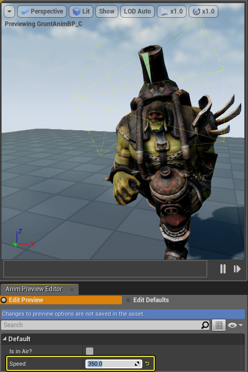Click the Perspective view mode button
The width and height of the screenshot is (248, 372).
(42, 11)
